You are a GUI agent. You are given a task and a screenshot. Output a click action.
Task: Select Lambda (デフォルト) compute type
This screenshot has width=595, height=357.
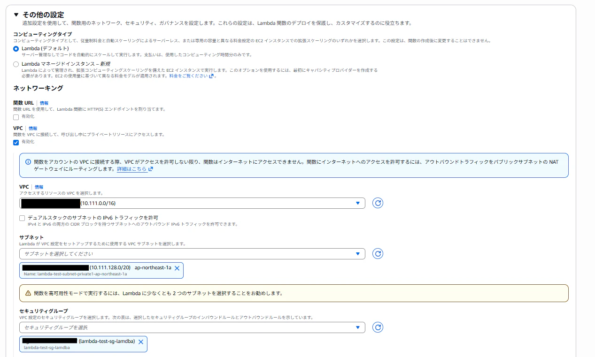click(x=16, y=49)
